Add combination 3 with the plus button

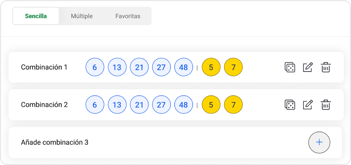[x=319, y=142]
